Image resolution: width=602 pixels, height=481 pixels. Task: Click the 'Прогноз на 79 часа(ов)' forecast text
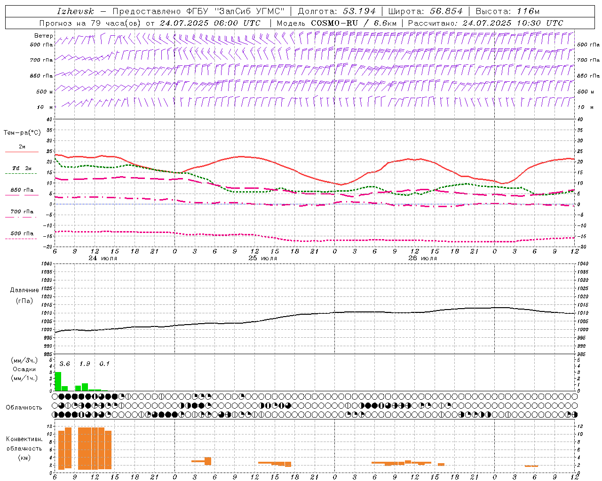(90, 23)
